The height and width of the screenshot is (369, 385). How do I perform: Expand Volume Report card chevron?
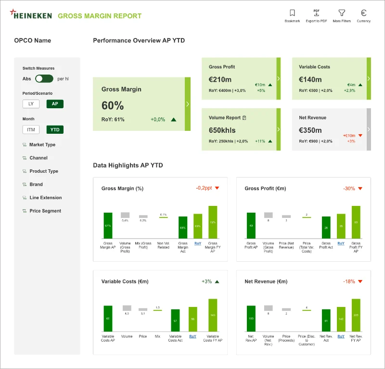pos(279,129)
